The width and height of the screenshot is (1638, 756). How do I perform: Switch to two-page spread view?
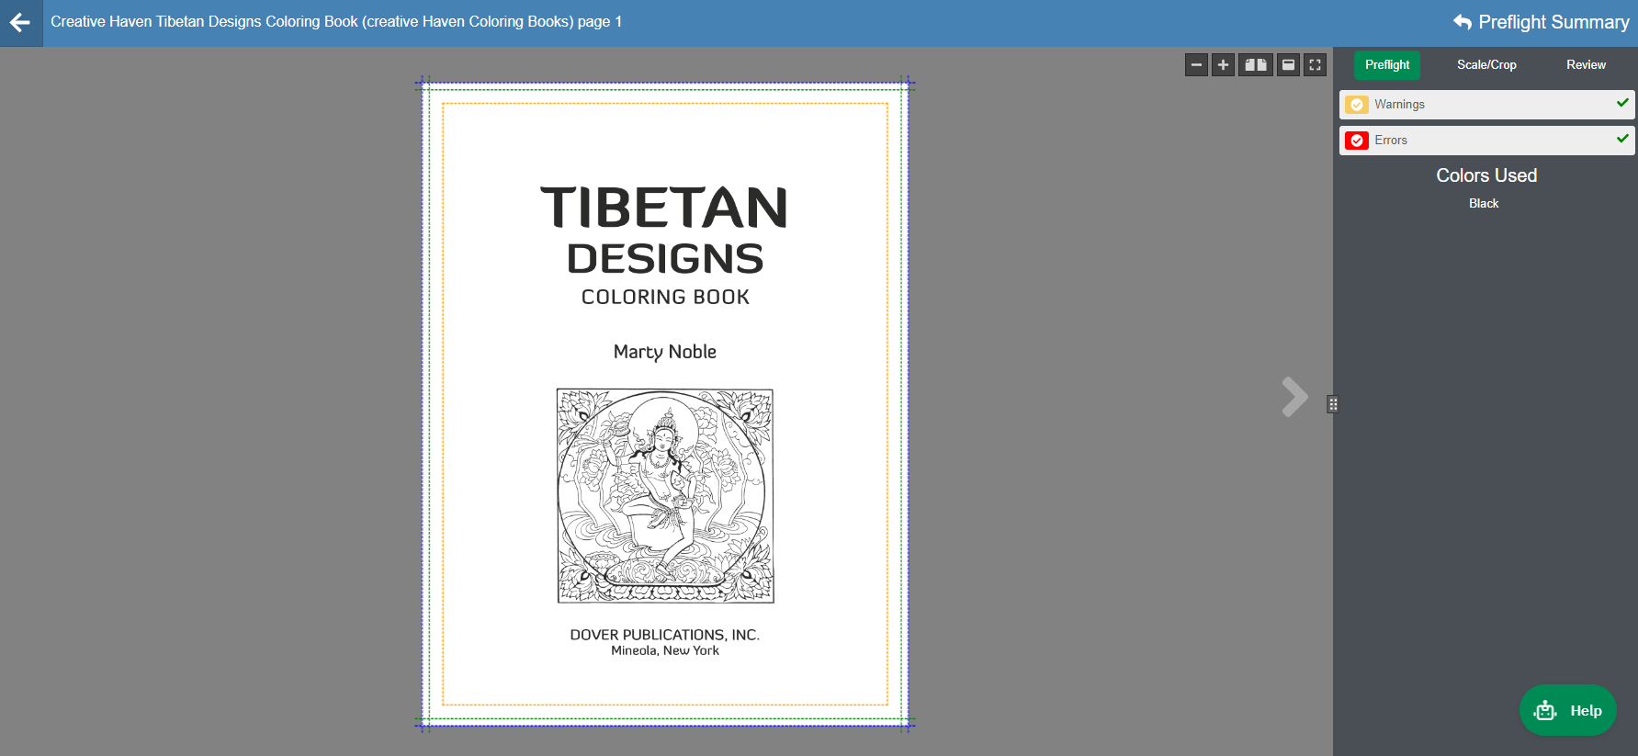[x=1256, y=65]
